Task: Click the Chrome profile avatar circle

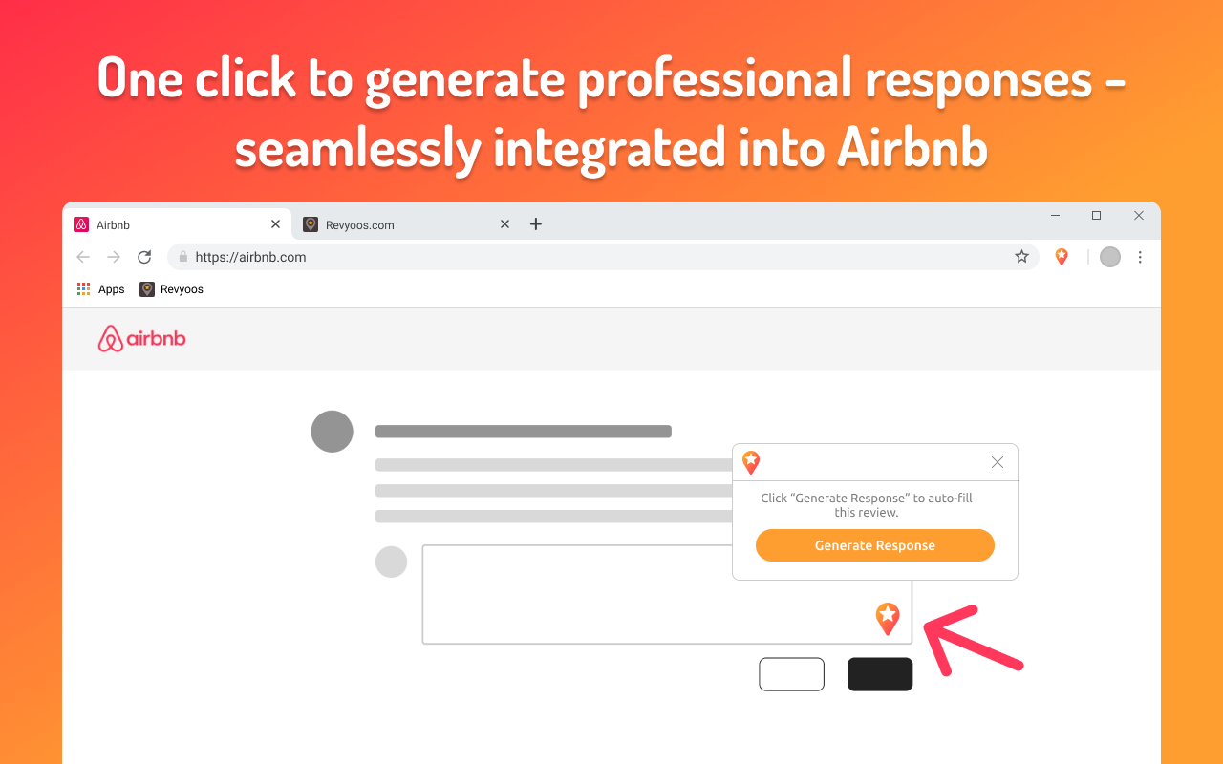Action: pyautogui.click(x=1109, y=257)
